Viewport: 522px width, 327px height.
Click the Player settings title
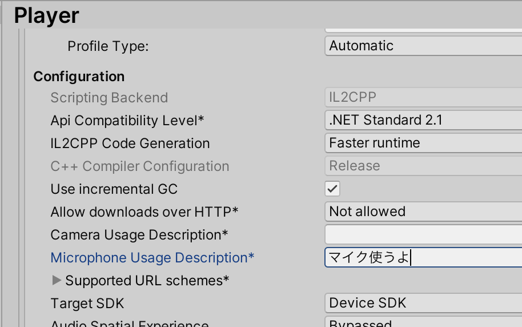[47, 15]
